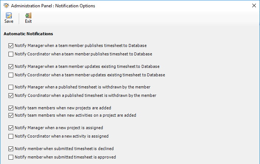This screenshot has width=260, height=164.
Task: Uncheck Notify member when submitted timesheet is declined
Action: tap(11, 149)
